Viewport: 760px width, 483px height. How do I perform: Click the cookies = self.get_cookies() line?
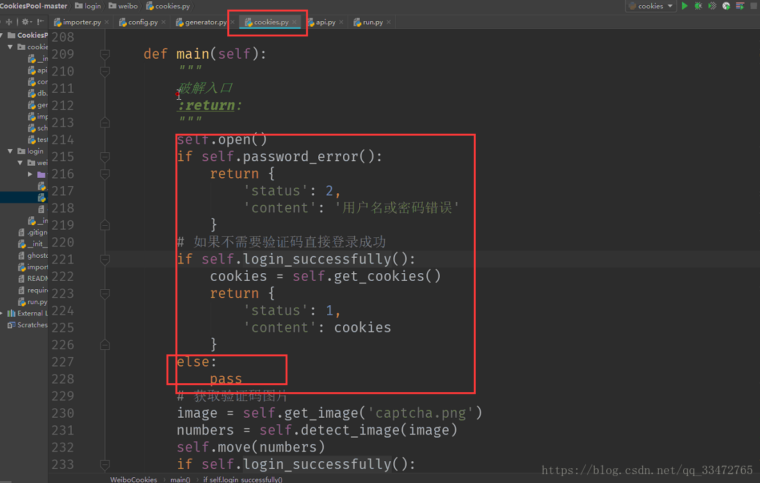(x=325, y=276)
